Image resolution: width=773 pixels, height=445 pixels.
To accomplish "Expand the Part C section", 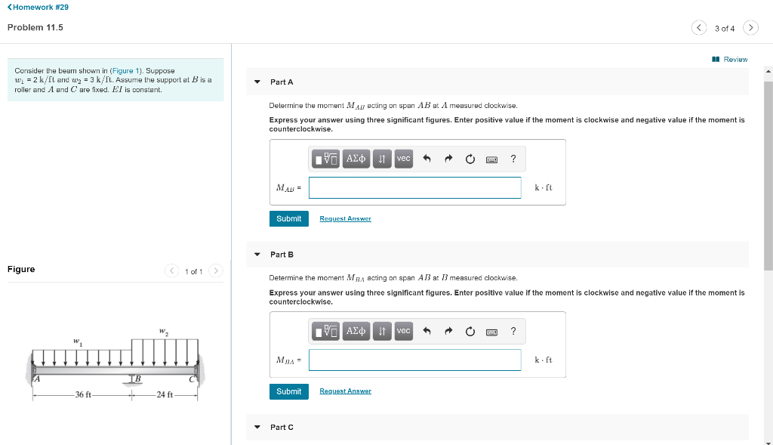I will 257,427.
